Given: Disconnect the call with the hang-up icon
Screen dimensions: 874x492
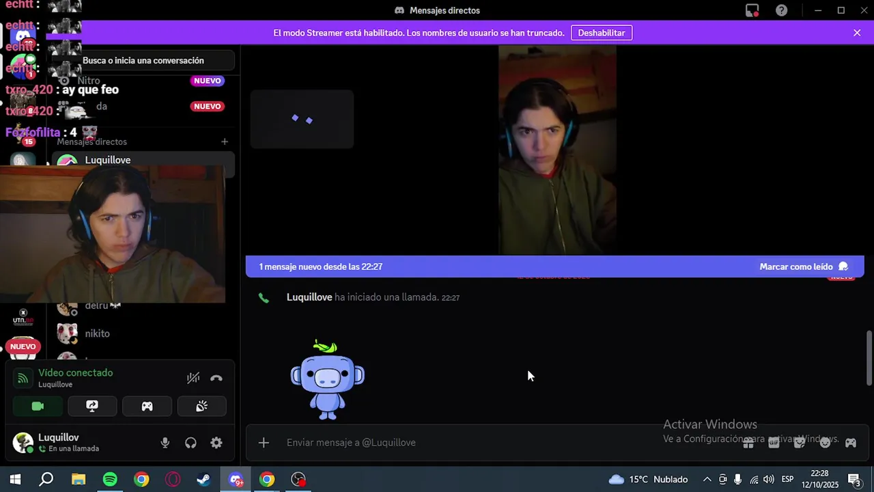Looking at the screenshot, I should coord(216,378).
